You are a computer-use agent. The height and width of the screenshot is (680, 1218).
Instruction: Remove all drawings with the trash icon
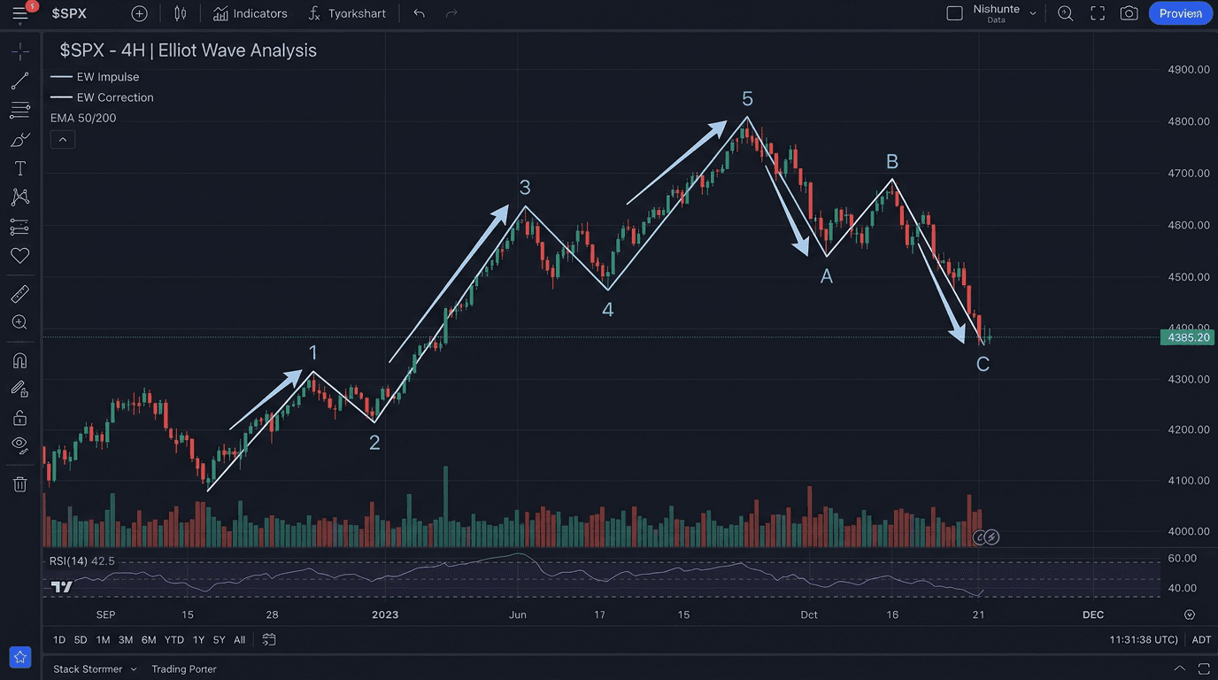19,484
